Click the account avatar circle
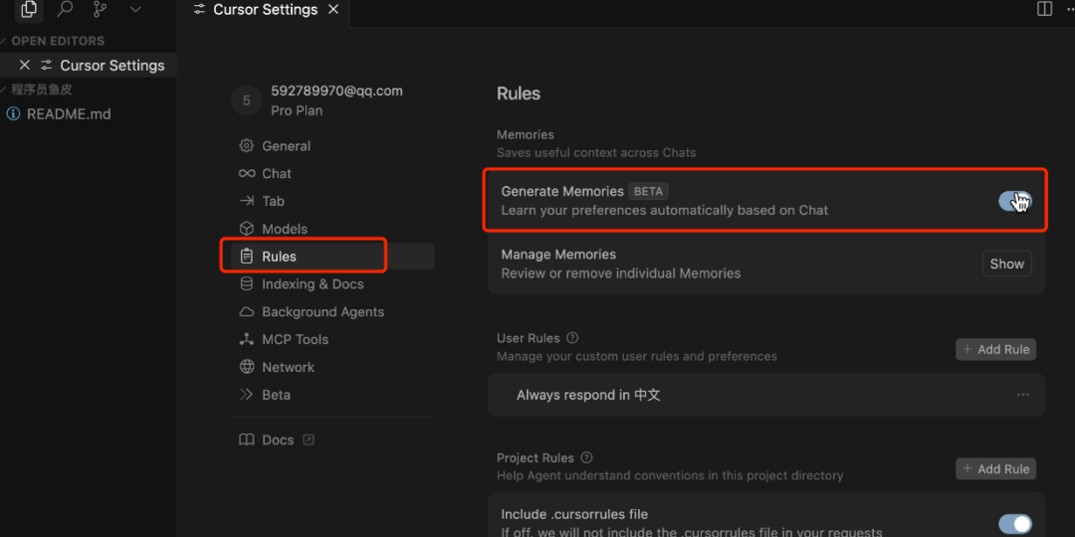1075x537 pixels. [246, 100]
